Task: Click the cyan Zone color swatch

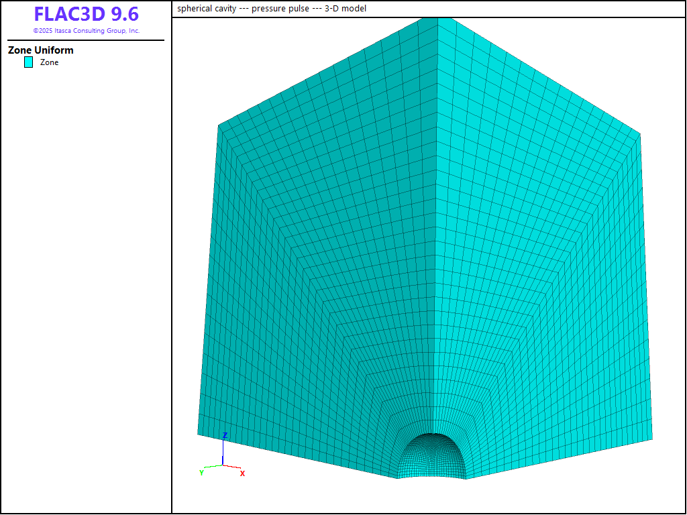Action: (29, 62)
